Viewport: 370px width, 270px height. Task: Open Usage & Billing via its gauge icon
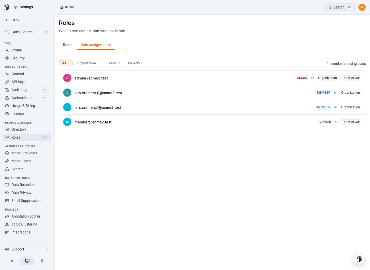tap(7, 106)
